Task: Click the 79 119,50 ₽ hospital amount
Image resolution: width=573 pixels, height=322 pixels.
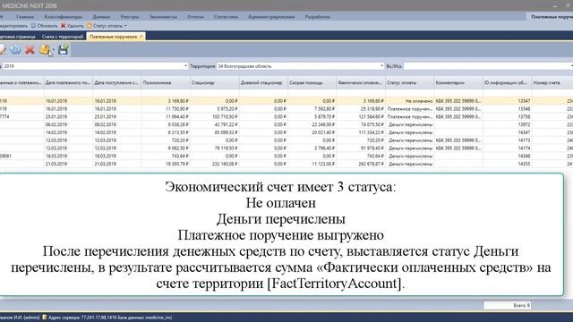Action: coord(226,148)
